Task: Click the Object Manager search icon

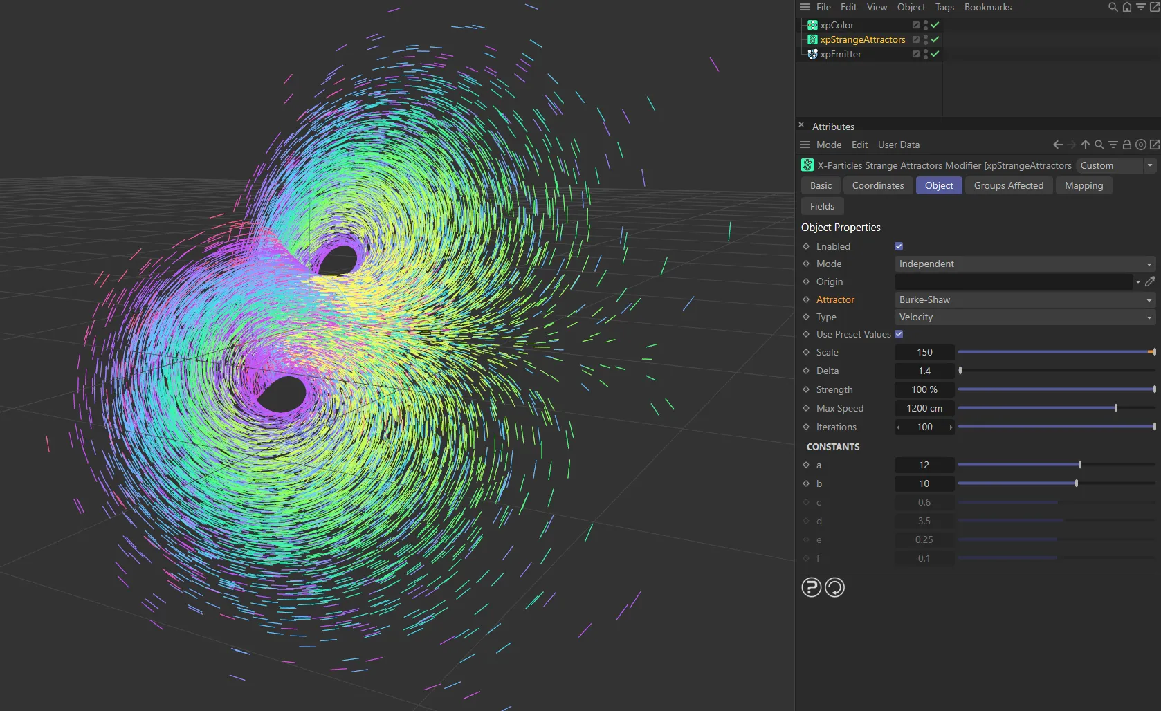Action: pos(1113,7)
